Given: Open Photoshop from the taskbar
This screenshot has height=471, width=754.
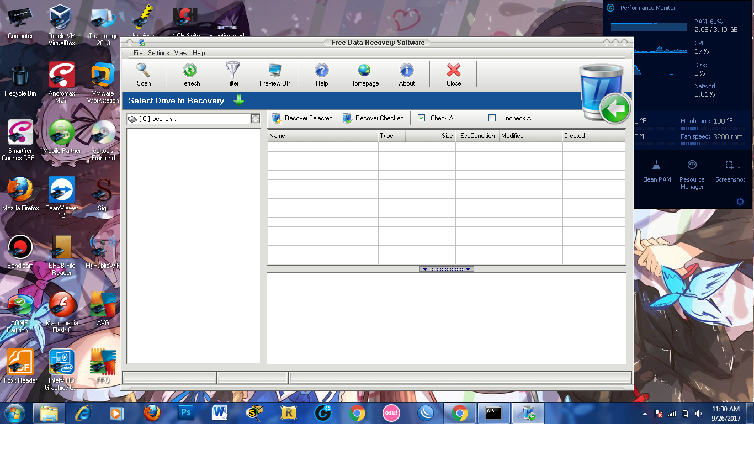Looking at the screenshot, I should point(185,413).
